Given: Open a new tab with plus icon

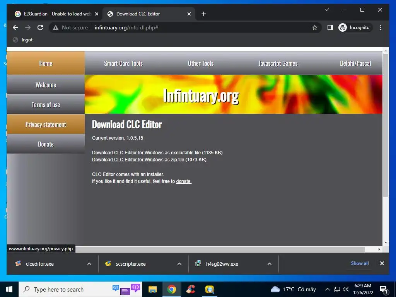Looking at the screenshot, I should (204, 14).
